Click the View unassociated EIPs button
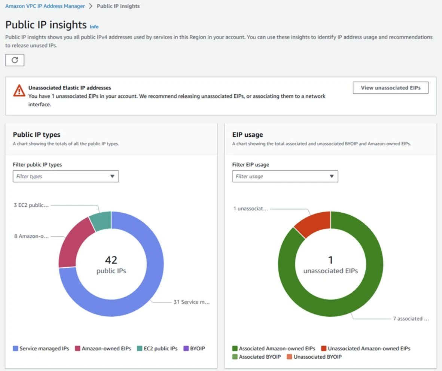 click(x=390, y=88)
